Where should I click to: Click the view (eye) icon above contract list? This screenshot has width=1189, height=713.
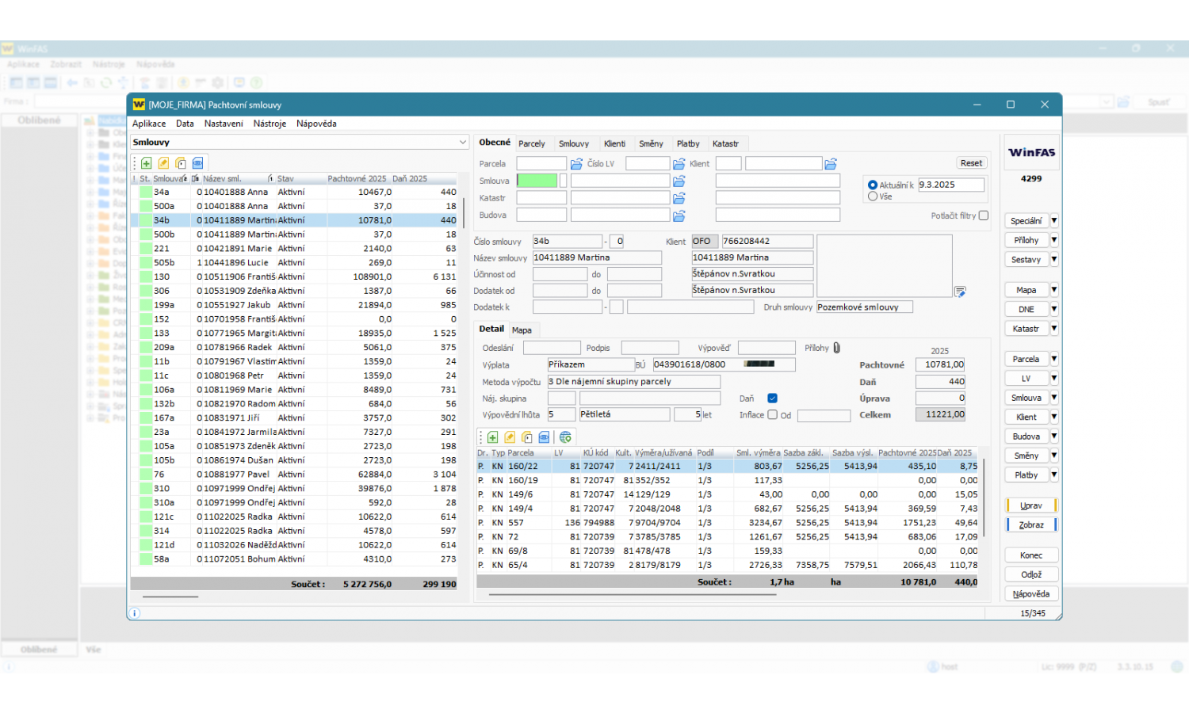(x=198, y=163)
